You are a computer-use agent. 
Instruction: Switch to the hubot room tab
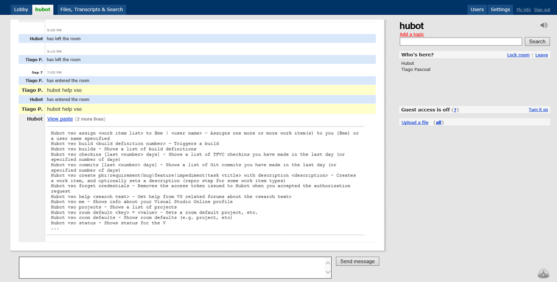pos(42,9)
